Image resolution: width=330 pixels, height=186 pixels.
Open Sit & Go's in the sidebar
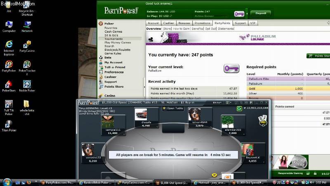click(x=111, y=35)
